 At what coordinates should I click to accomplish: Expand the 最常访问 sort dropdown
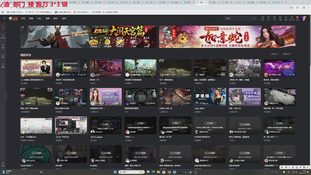pyautogui.click(x=287, y=54)
